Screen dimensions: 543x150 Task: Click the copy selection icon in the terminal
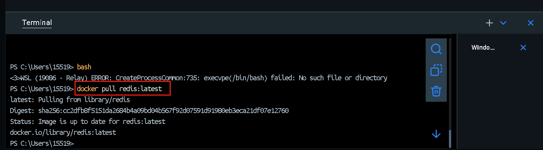[x=436, y=70]
